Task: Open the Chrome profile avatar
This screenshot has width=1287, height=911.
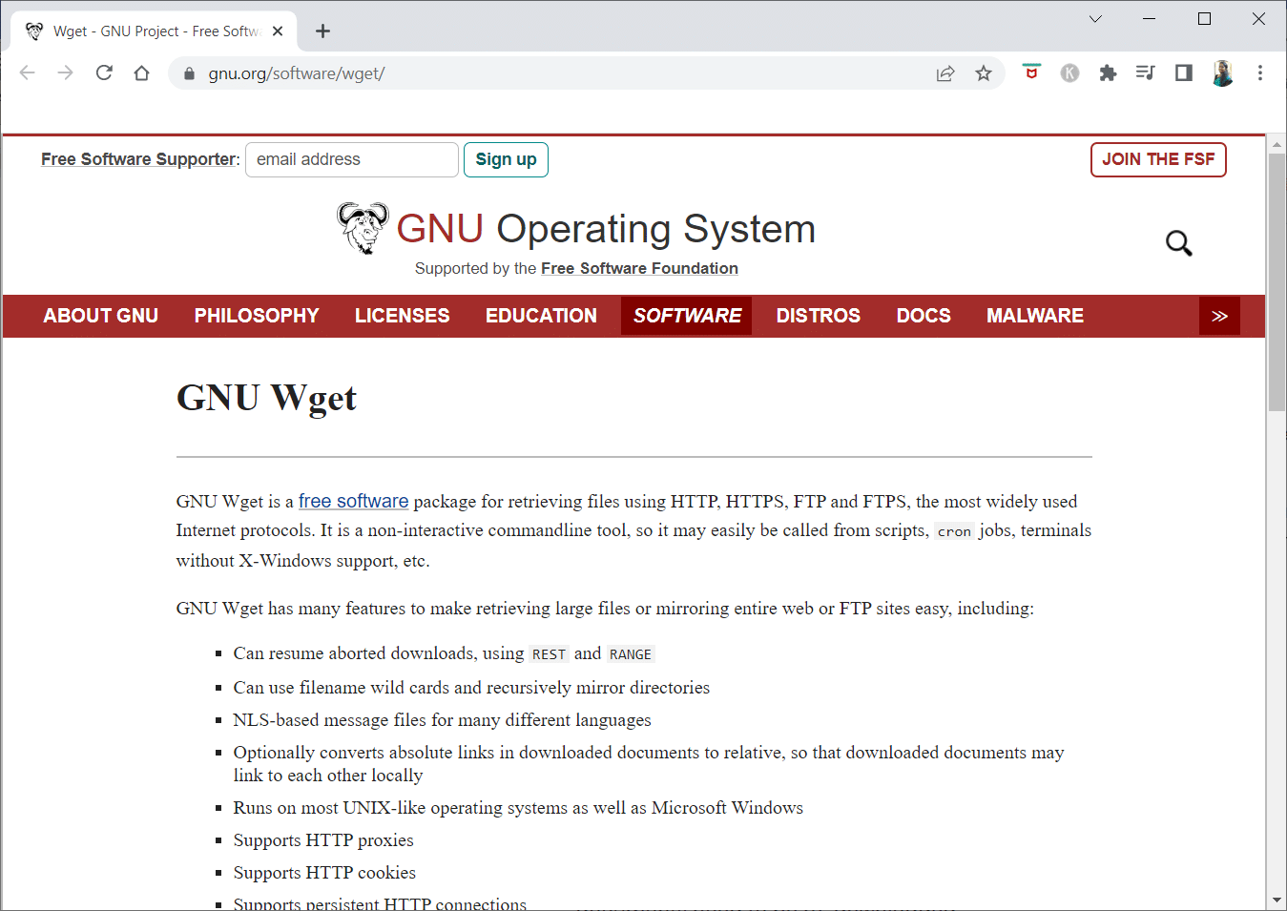Action: [x=1222, y=73]
